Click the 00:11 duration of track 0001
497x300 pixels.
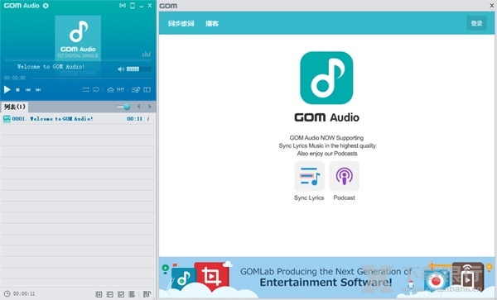[x=135, y=119]
